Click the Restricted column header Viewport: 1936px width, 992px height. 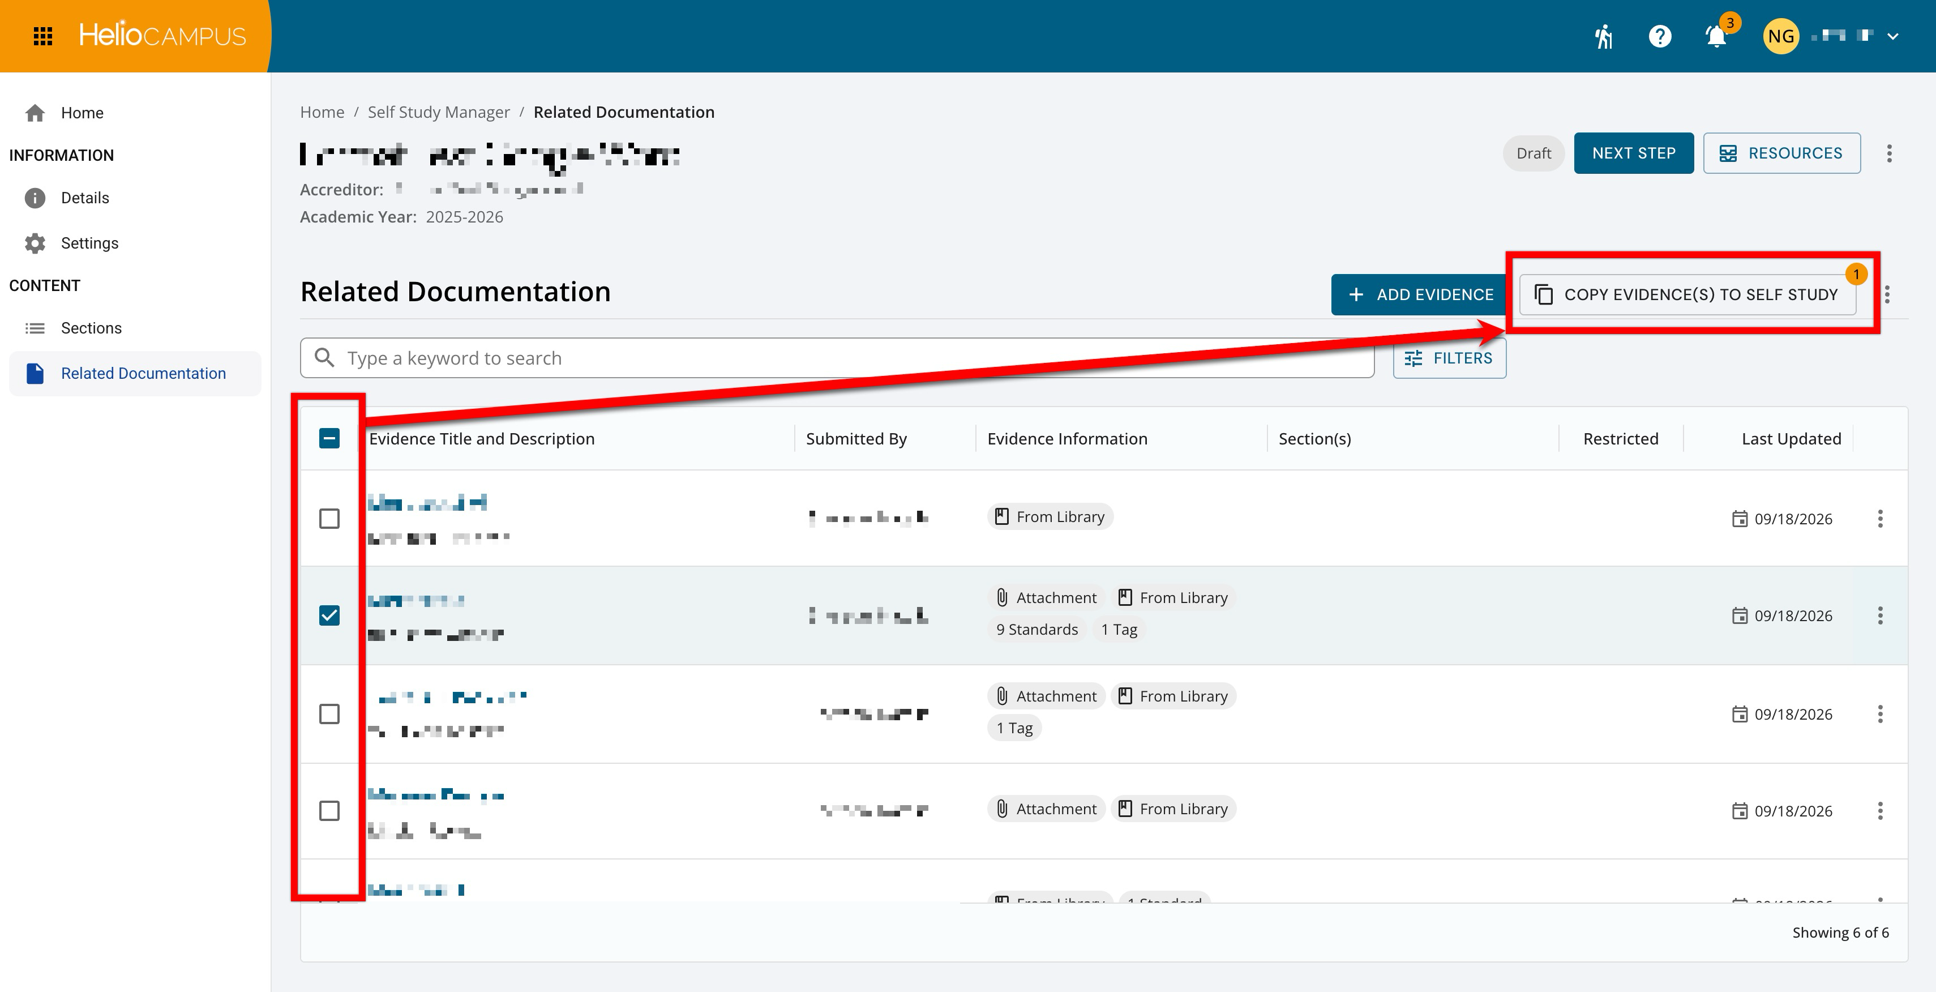(1620, 439)
